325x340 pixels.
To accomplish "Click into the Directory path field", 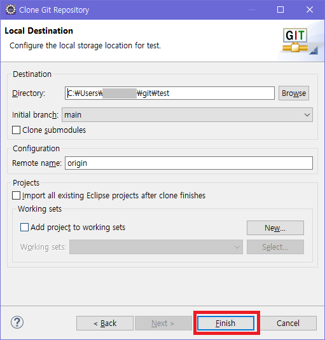I will tap(170, 93).
